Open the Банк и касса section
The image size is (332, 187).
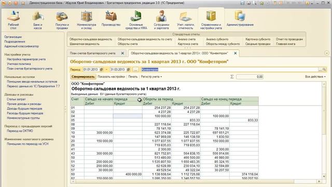[x=38, y=20]
